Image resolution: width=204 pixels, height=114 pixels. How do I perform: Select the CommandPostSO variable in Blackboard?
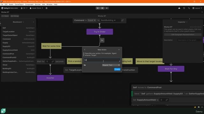point(18,58)
